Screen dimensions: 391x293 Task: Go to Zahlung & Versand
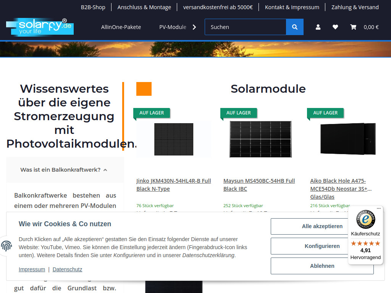tap(355, 7)
